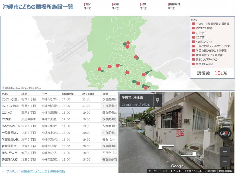Select the westernmost red marker on the map

(100, 69)
